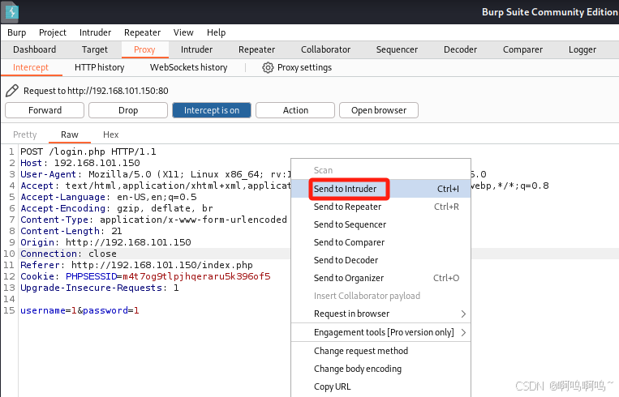
Task: Switch to the Hex view tab
Action: coord(110,134)
